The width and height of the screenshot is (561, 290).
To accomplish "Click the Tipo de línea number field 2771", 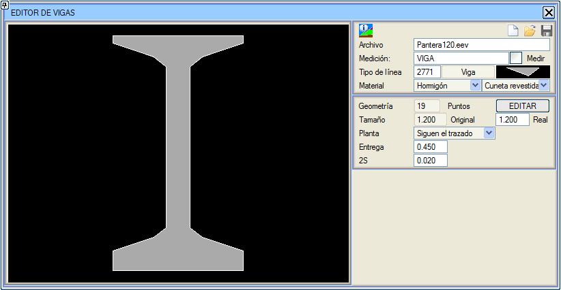I will coord(427,72).
